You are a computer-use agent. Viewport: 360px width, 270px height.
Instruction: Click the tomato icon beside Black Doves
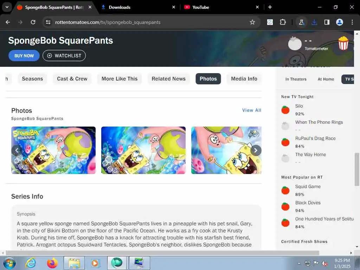[x=285, y=206]
